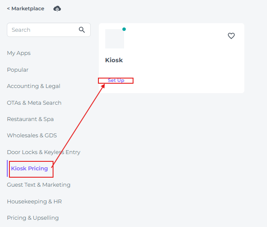Open Guest Text & Marketing category

[x=39, y=185]
